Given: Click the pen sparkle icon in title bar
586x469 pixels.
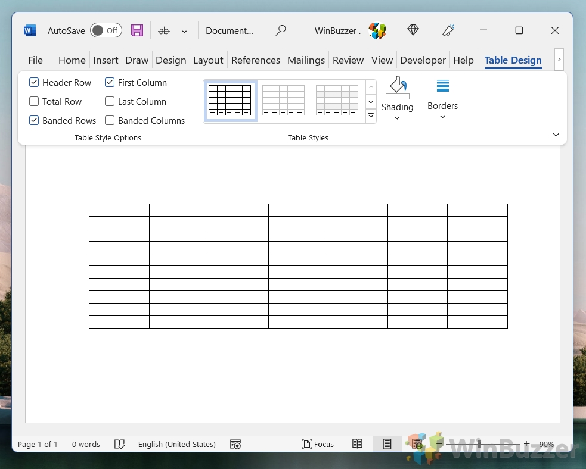Looking at the screenshot, I should tap(448, 30).
